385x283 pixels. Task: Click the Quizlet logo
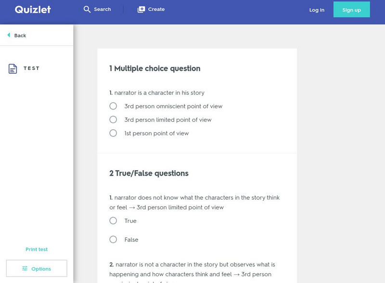click(x=33, y=10)
